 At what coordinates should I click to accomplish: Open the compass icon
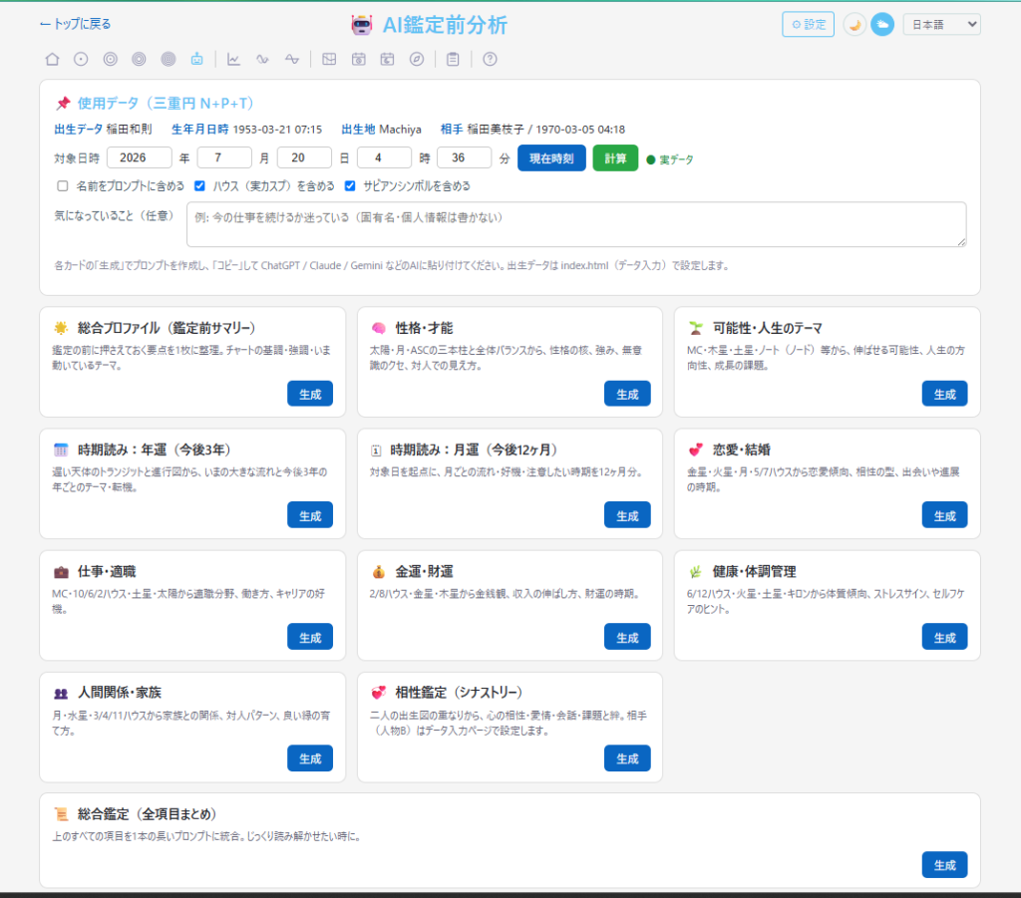417,59
